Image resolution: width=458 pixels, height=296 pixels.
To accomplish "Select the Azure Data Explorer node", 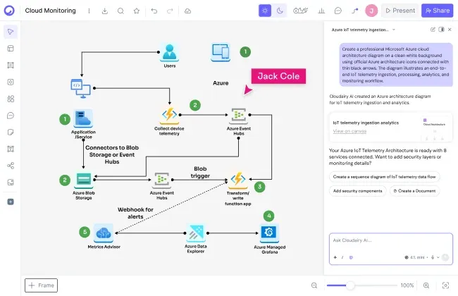I will pos(196,238).
